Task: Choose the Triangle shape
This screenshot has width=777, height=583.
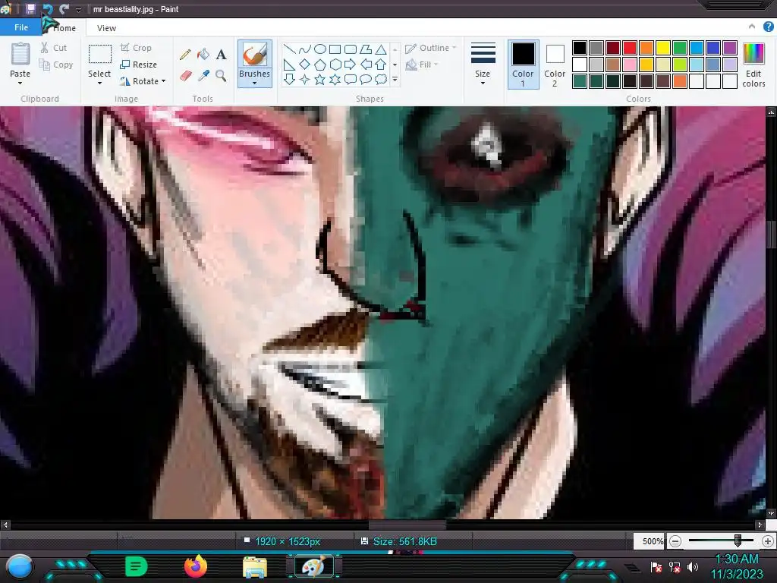Action: (x=381, y=49)
